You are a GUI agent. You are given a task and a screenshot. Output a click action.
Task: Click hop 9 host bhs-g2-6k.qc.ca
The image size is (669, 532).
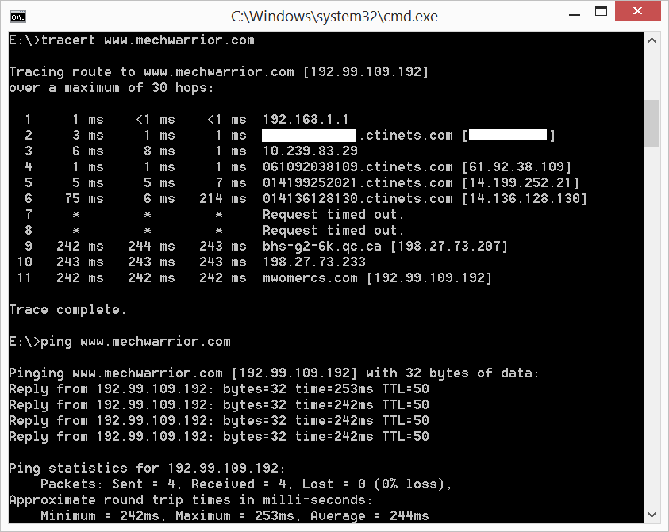tap(322, 246)
